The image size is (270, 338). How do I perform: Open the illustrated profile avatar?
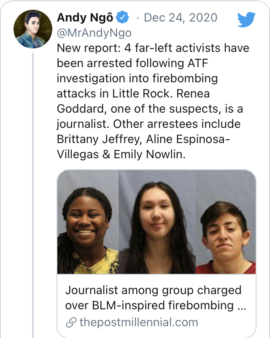pos(33,29)
